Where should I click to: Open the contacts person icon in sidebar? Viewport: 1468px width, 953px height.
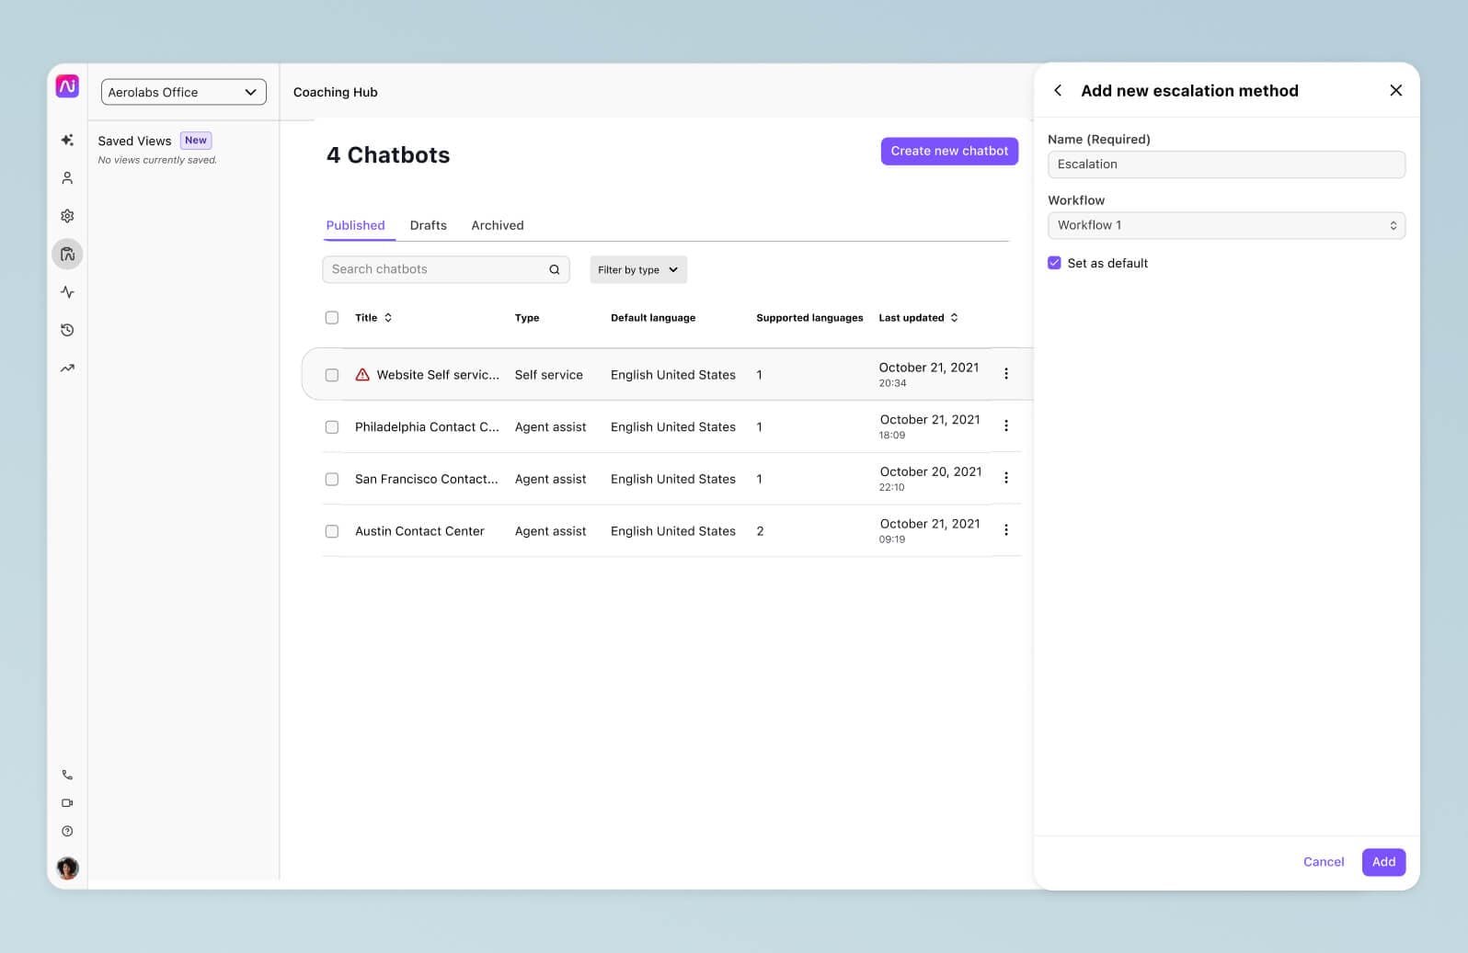(x=67, y=178)
